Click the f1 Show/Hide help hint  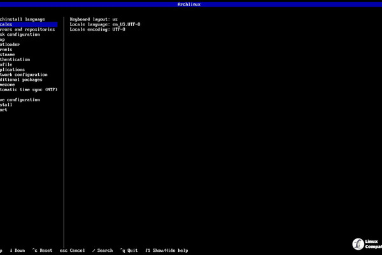pyautogui.click(x=167, y=251)
